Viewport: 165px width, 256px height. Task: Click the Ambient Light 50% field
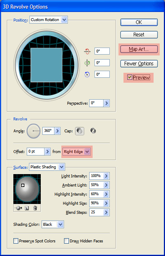96,185
